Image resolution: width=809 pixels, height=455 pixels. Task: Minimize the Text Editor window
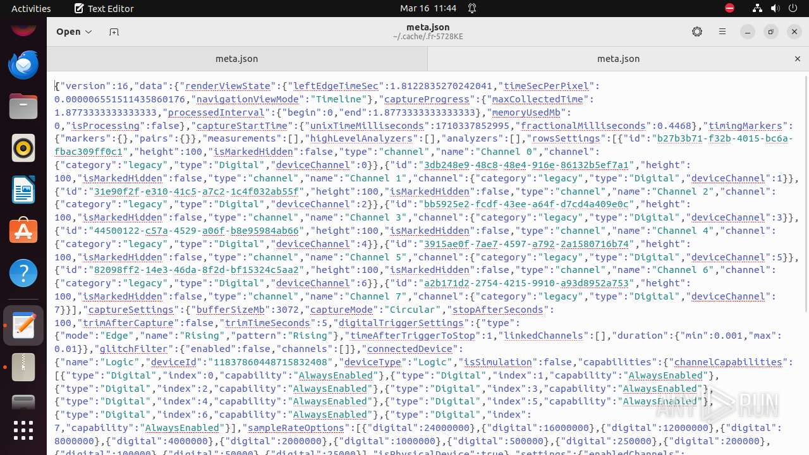748,32
